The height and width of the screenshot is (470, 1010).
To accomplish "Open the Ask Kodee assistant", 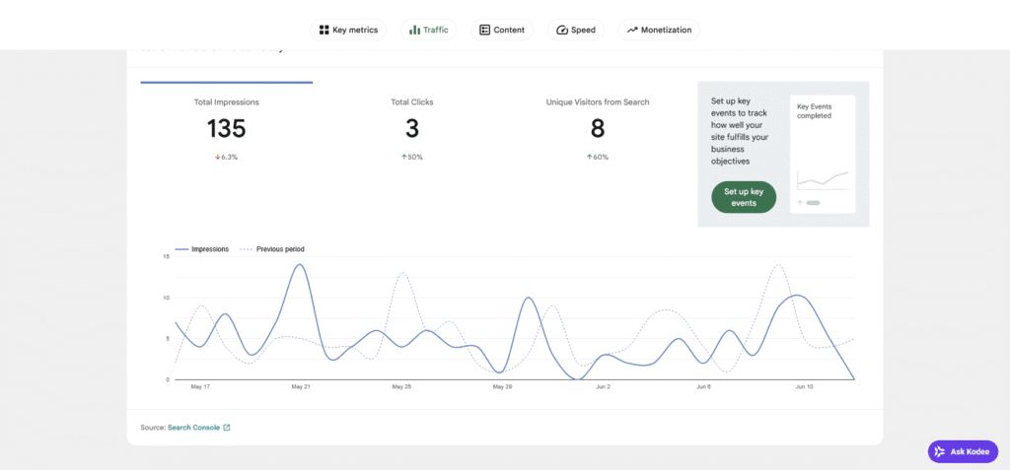I will coord(963,451).
